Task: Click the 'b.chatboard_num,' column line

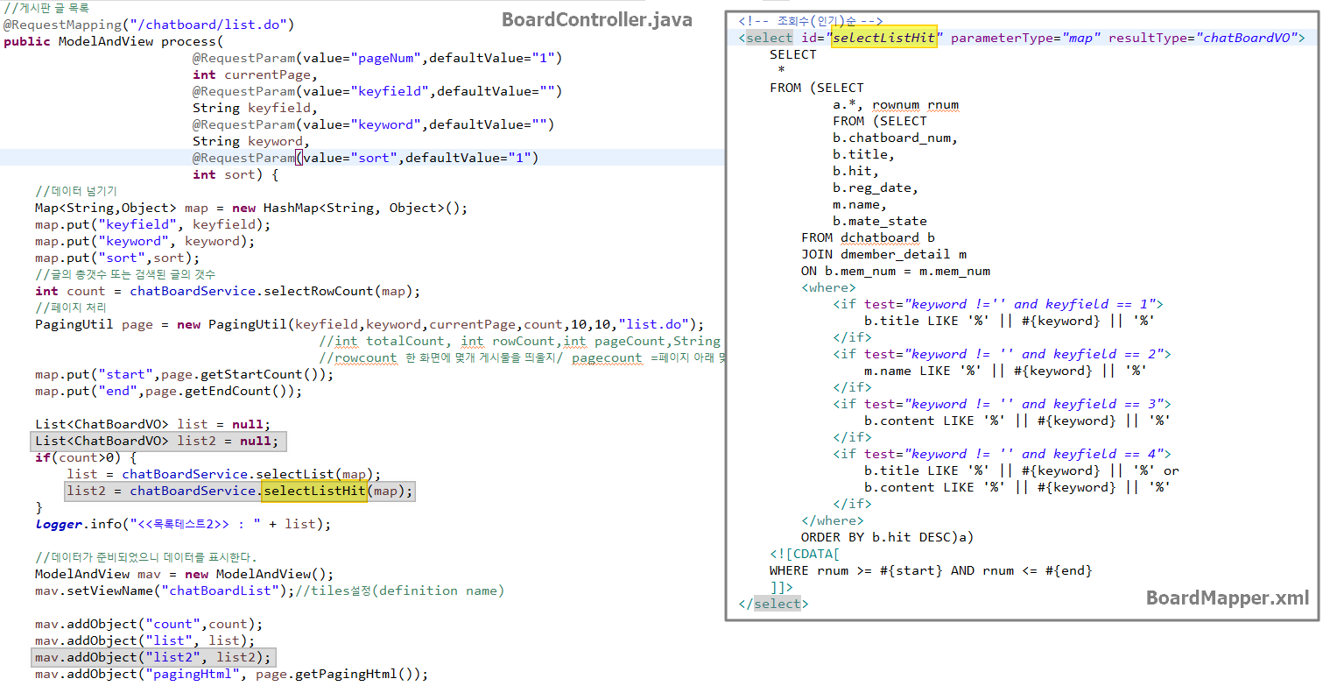Action: point(895,138)
